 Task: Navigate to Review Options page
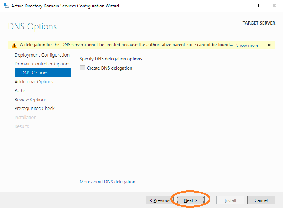30,100
